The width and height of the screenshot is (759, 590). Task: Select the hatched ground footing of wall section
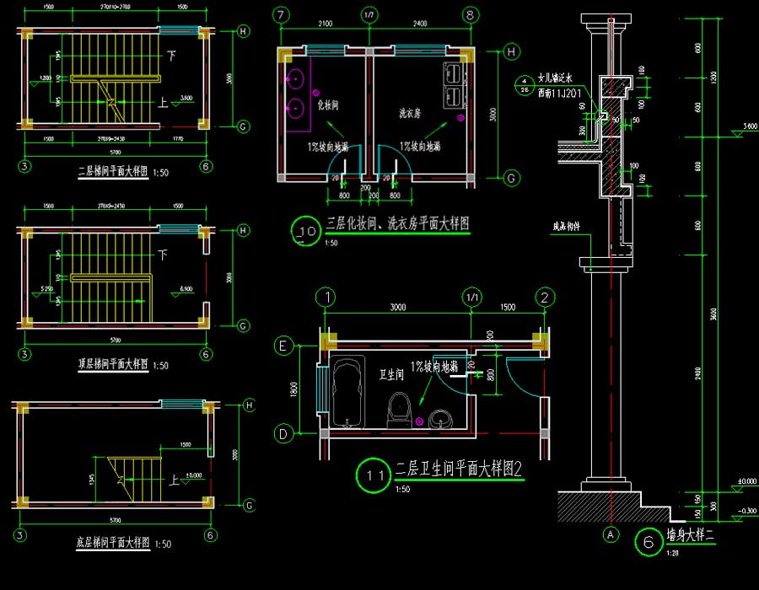coord(614,507)
